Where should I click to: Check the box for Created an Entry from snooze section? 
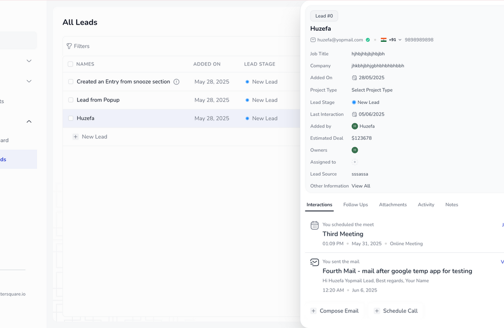(x=71, y=82)
